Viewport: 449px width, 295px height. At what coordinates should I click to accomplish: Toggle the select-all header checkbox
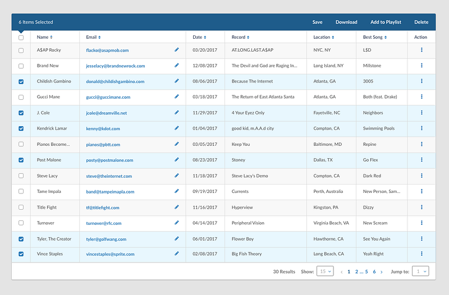[x=21, y=38]
